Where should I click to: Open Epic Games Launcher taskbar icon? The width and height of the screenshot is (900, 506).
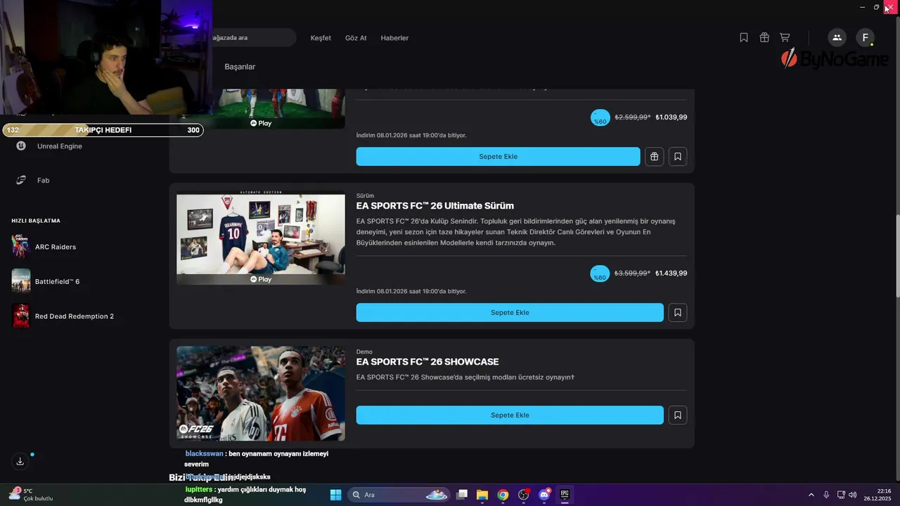pyautogui.click(x=565, y=495)
